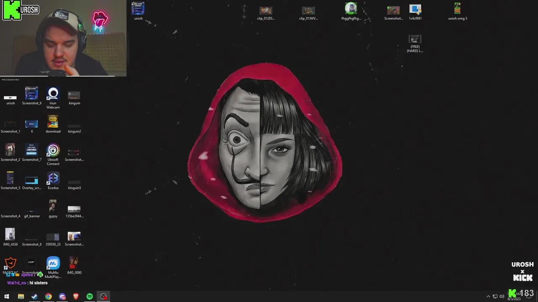Open the Discord taskbar icon with red badge
Image resolution: width=538 pixels, height=302 pixels.
[x=62, y=297]
